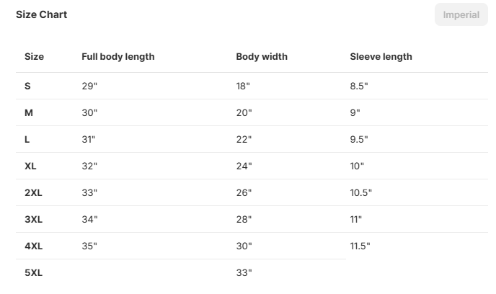Click the Size column header
Screen dimensions: 496x294
coord(34,57)
